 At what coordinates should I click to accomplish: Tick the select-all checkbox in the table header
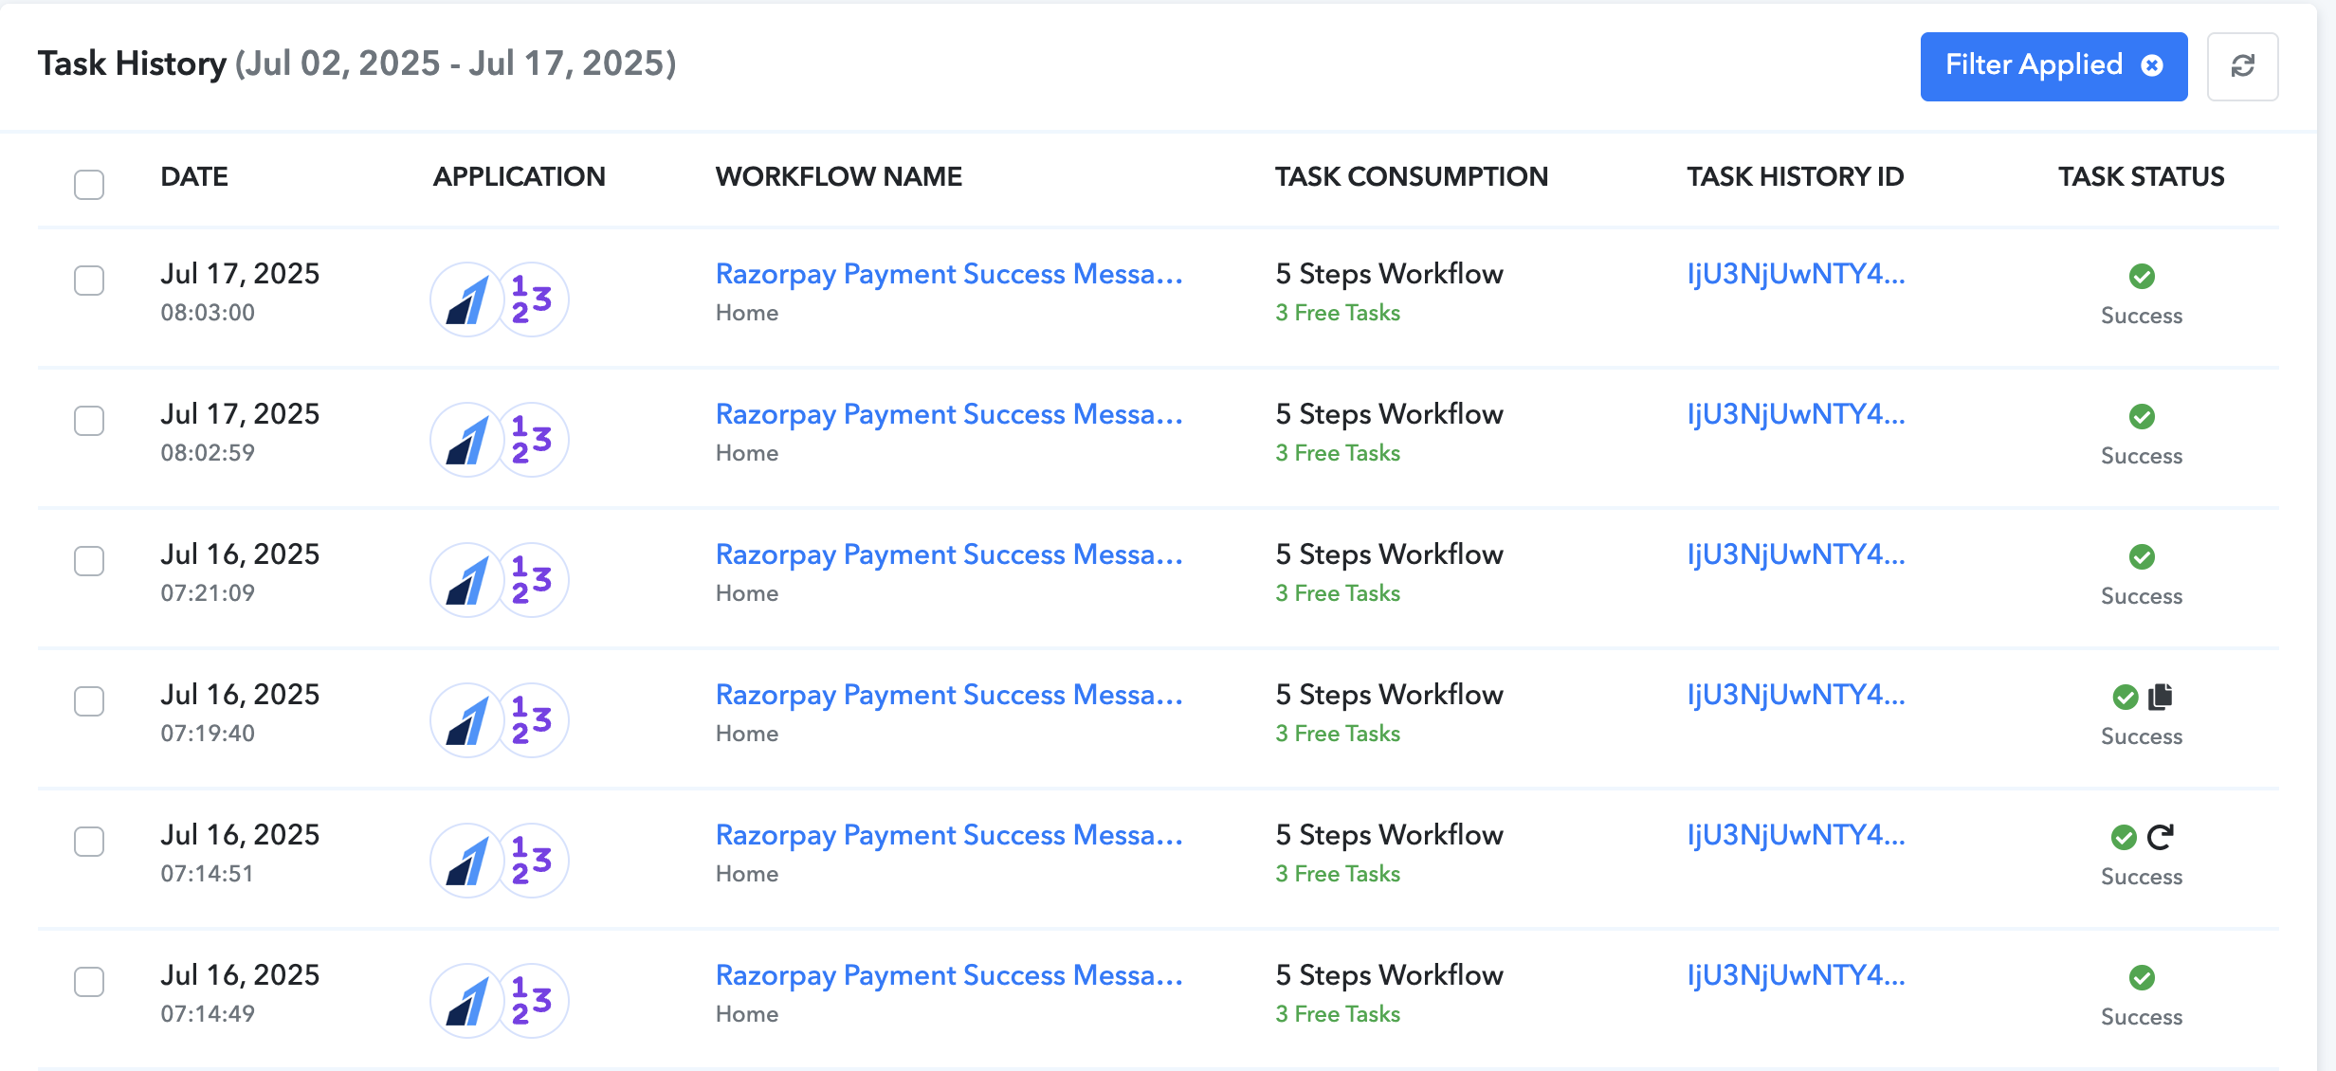click(89, 184)
